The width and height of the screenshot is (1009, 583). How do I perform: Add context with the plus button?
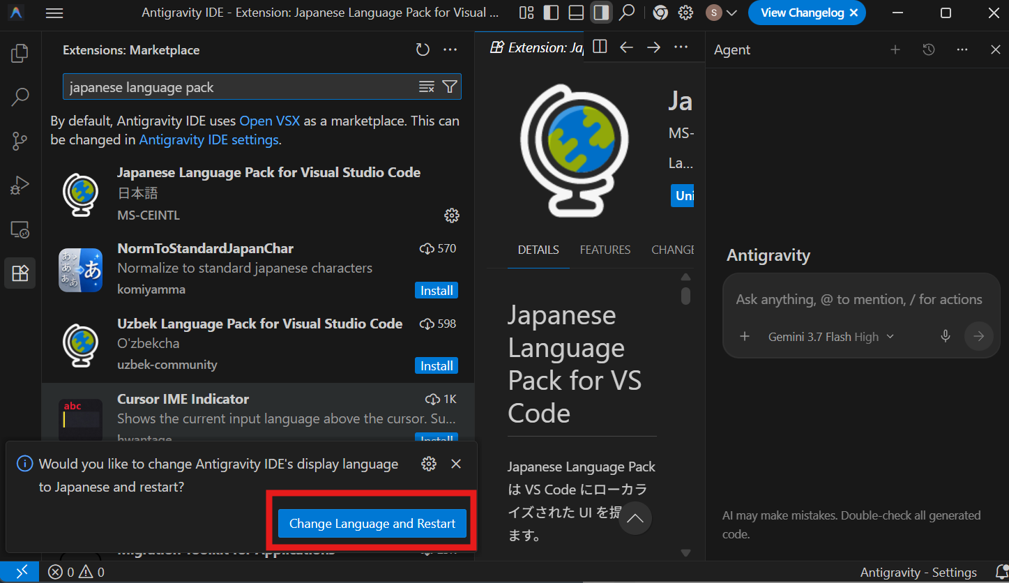click(745, 336)
